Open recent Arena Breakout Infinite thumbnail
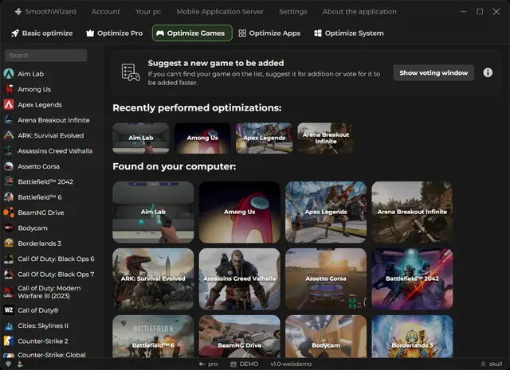The height and width of the screenshot is (370, 510). click(x=326, y=138)
